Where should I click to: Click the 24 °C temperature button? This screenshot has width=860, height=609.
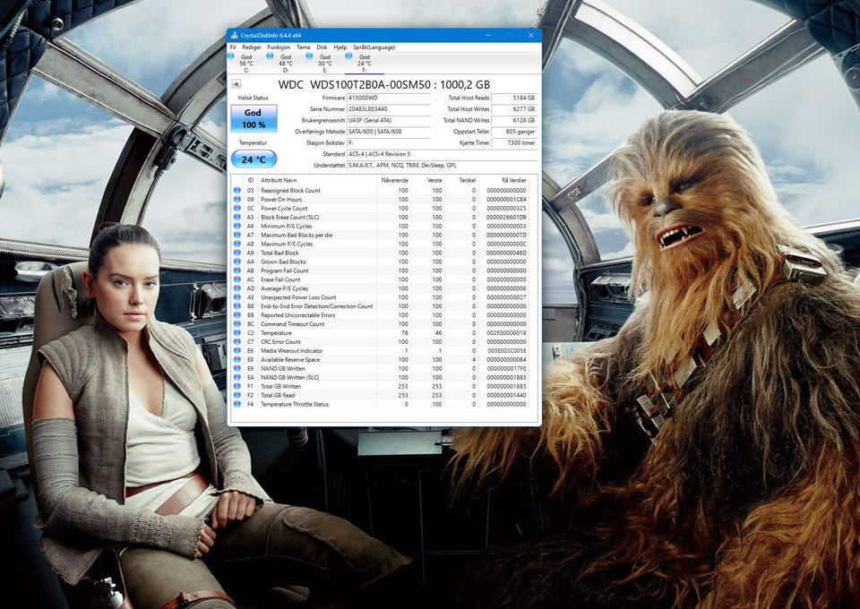click(254, 159)
